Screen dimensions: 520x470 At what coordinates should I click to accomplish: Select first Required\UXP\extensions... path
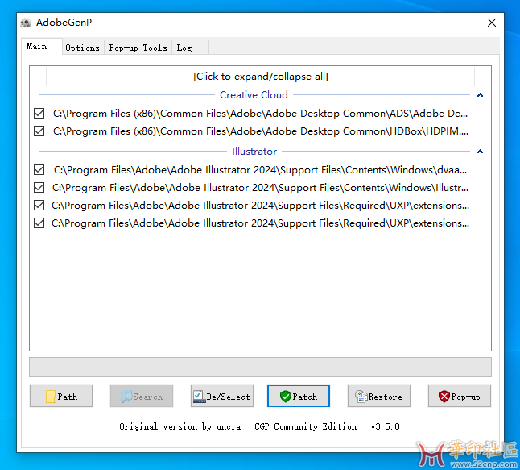click(260, 206)
